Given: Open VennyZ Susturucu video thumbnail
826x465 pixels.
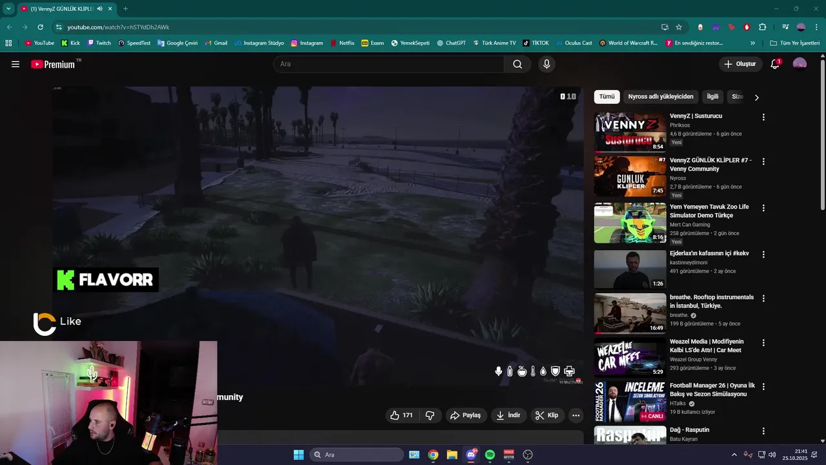Looking at the screenshot, I should (x=630, y=132).
